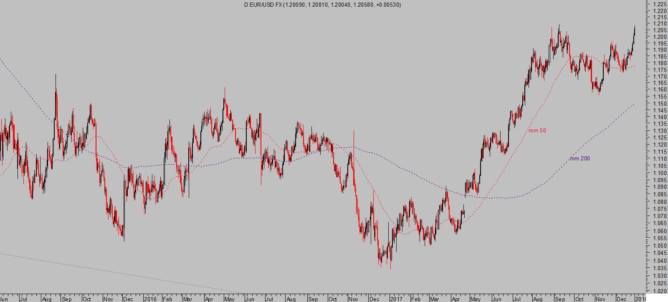Click the 1.050 price level label
Screen dimensions: 668x302
[660, 246]
